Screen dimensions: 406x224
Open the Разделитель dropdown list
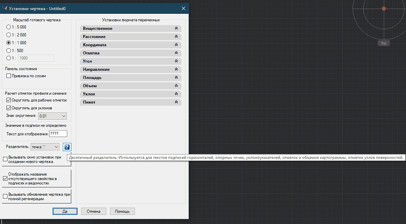45,147
